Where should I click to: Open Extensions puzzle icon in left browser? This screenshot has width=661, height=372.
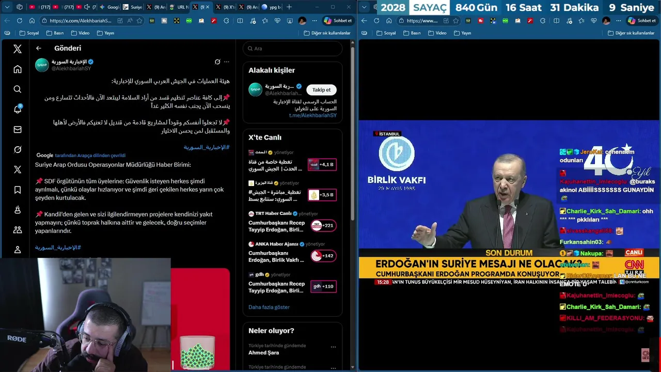[x=226, y=21]
